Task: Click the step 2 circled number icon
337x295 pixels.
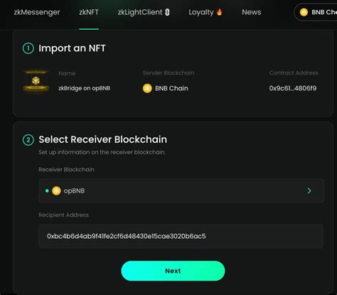Action: pyautogui.click(x=28, y=140)
